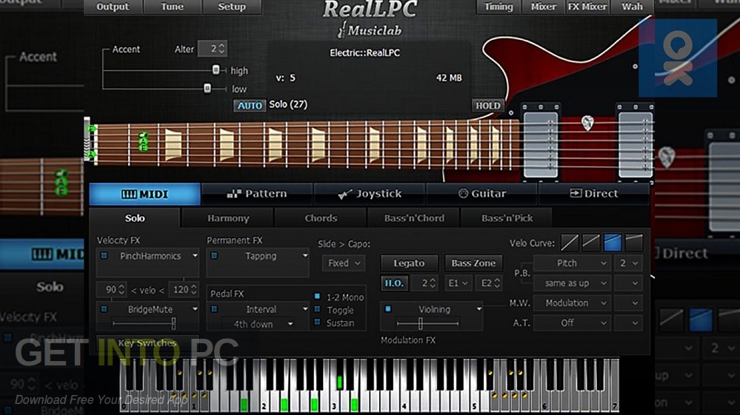This screenshot has width=740, height=415.
Task: Switch to Pattern mode
Action: click(257, 194)
